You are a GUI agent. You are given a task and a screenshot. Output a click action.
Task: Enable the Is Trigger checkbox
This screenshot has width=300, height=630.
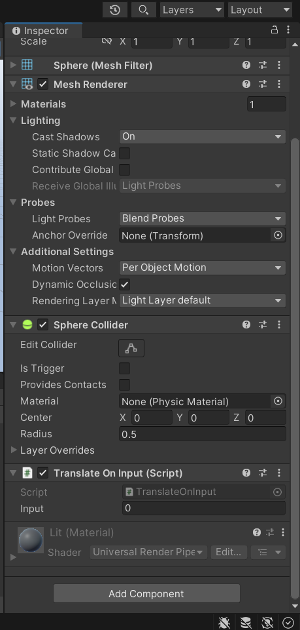(125, 368)
